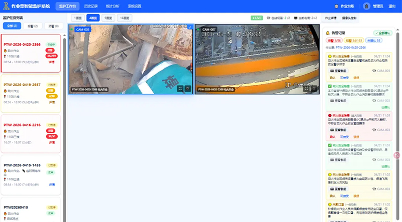This screenshot has height=222, width=402.
Task: Click the system logo in top-left
Action: [x=7, y=6]
